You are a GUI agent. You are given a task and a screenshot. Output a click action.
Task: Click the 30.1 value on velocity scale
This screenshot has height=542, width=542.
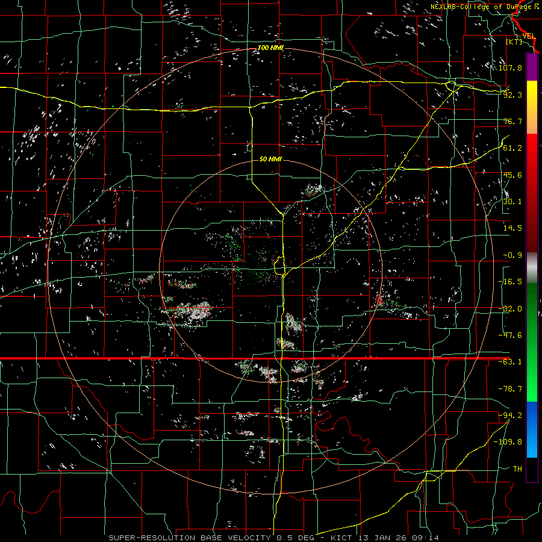(x=512, y=202)
